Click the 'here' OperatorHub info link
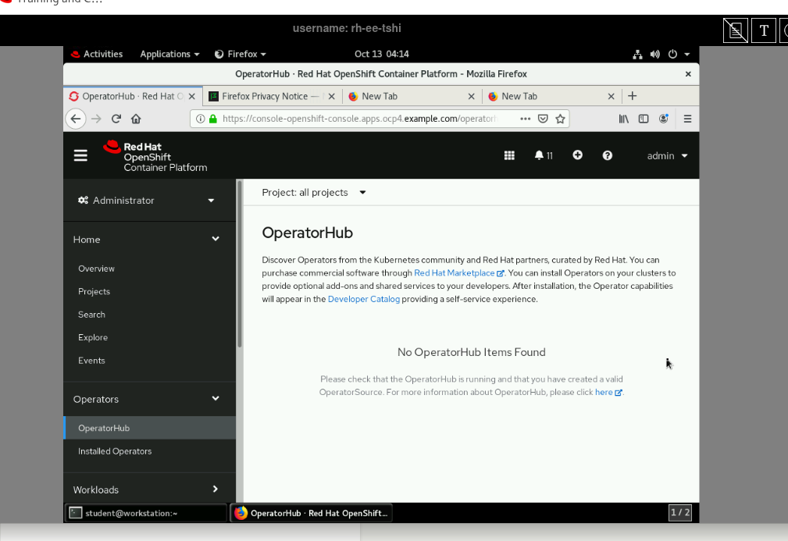 coord(608,393)
